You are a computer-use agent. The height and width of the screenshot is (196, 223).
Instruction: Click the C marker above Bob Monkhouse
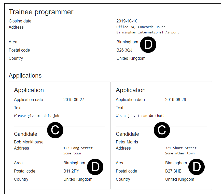55,130
